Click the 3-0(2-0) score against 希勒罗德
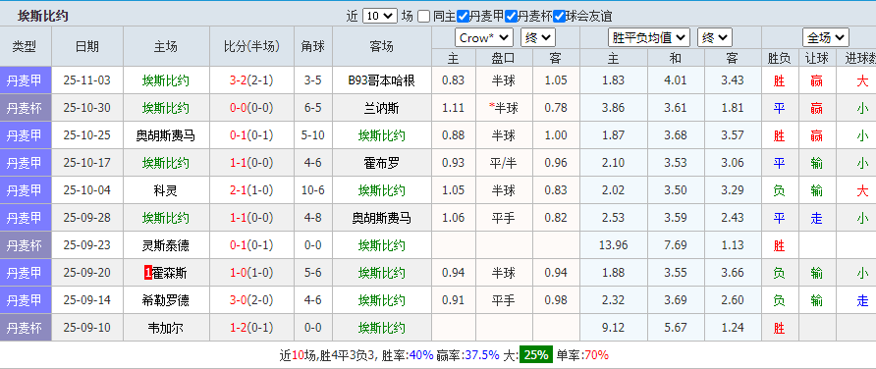This screenshot has height=369, width=876. tap(251, 300)
